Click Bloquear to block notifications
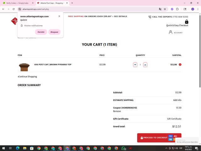The height and width of the screenshot is (151, 201). point(54,32)
